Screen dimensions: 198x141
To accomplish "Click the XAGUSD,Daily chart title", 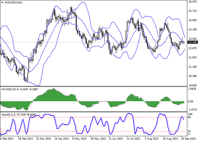I will click(13, 3).
